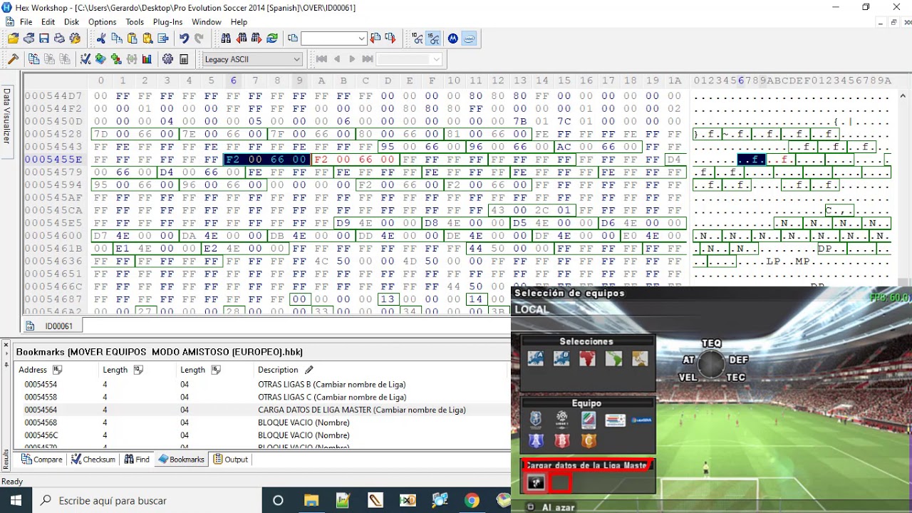Switch to the Find results tab
Screen dimensions: 912x513
(x=137, y=460)
